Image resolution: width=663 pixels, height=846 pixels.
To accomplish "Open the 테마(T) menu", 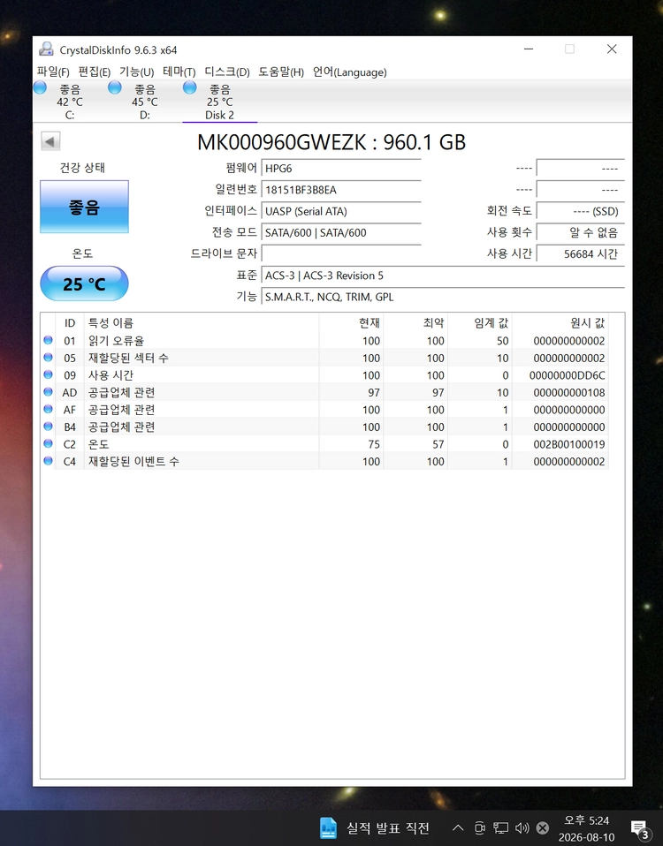I will (x=179, y=72).
